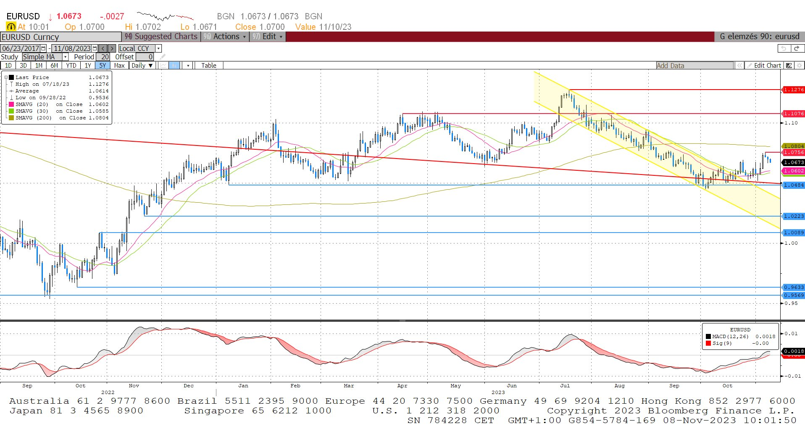Click the start date field 06/23/2017
Viewport: 805px width, 442px height.
coord(21,48)
